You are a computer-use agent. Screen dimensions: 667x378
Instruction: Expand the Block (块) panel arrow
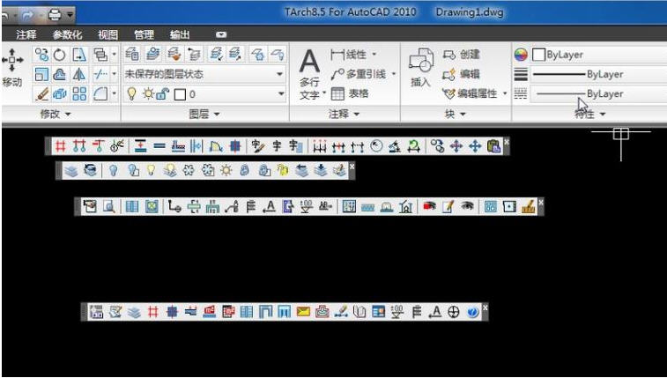463,115
